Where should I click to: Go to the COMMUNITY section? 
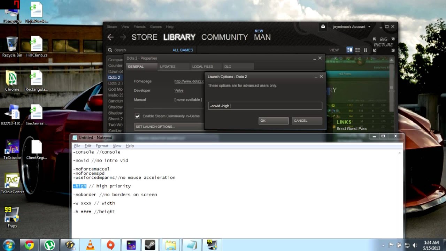[x=224, y=37]
